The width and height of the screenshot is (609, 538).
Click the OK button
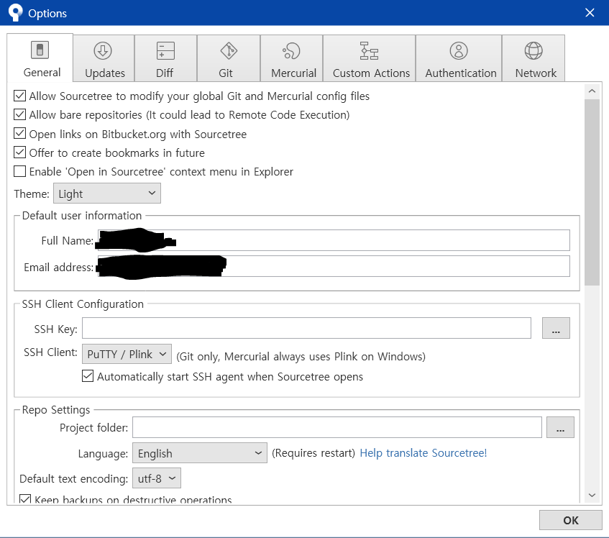click(571, 520)
